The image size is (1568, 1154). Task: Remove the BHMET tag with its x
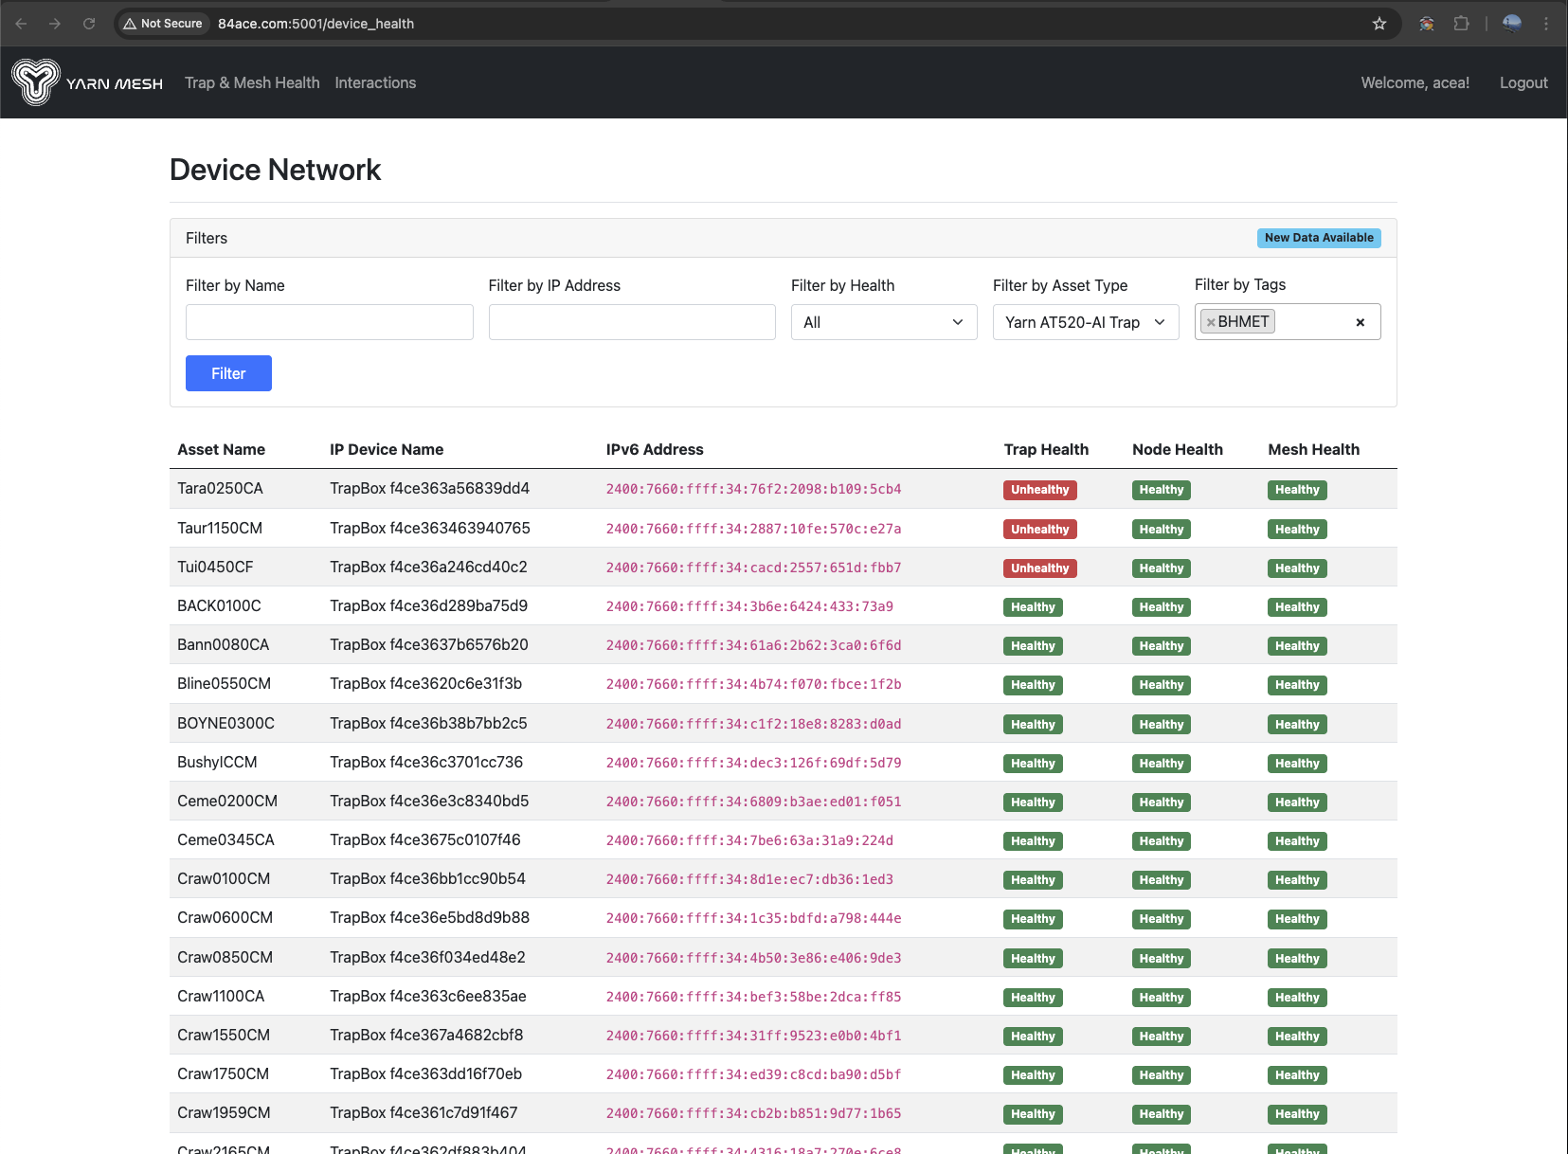pos(1211,322)
